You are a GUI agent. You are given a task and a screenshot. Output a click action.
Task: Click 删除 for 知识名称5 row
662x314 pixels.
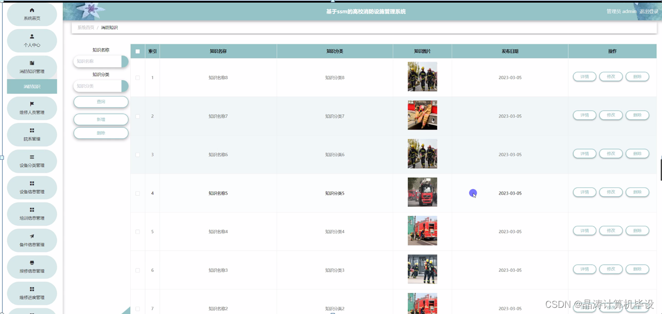637,192
